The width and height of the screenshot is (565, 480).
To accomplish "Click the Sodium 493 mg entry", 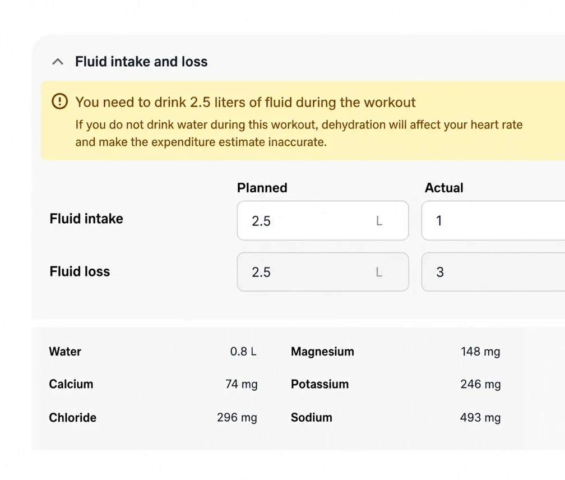I will [x=396, y=417].
